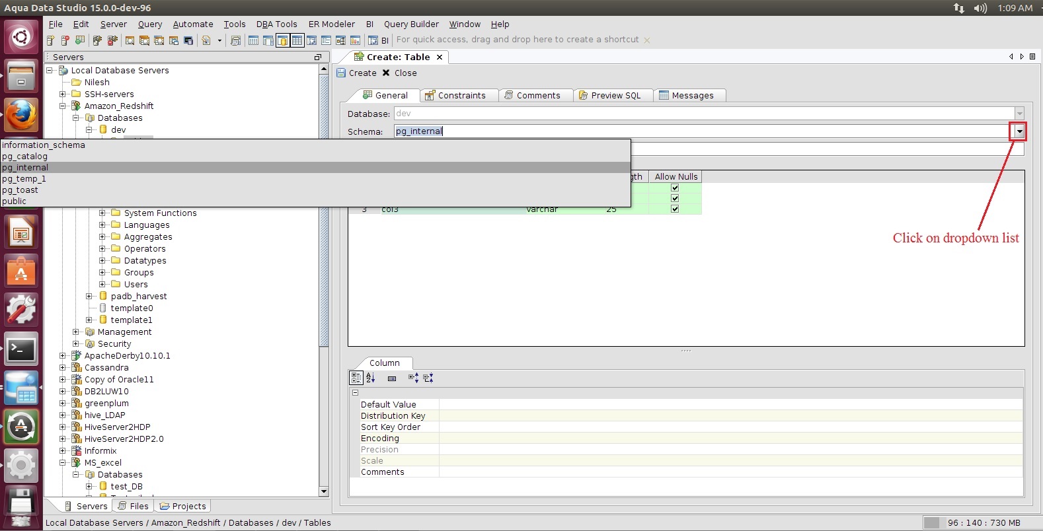The image size is (1043, 531).
Task: Open LibreOffice Impress from the dock
Action: pyautogui.click(x=21, y=232)
